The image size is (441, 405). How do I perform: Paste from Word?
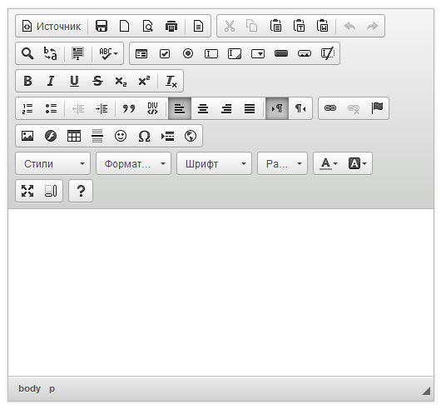point(322,26)
